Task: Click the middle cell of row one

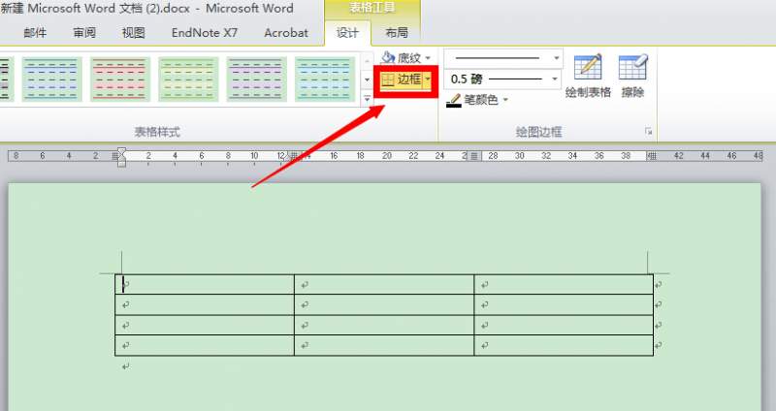Action: 384,284
